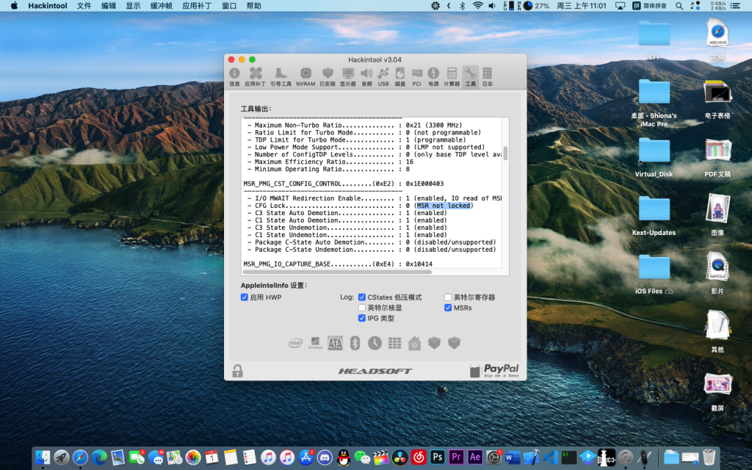Toggle the IPG 类型 checkbox
The image size is (752, 470).
click(x=361, y=319)
